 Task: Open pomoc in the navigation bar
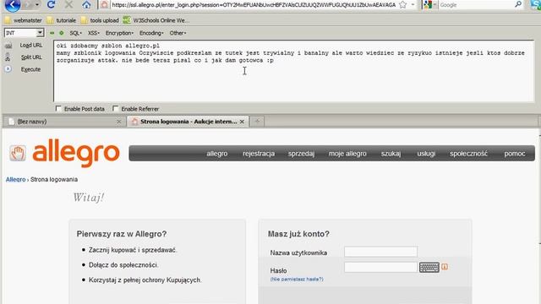(515, 154)
